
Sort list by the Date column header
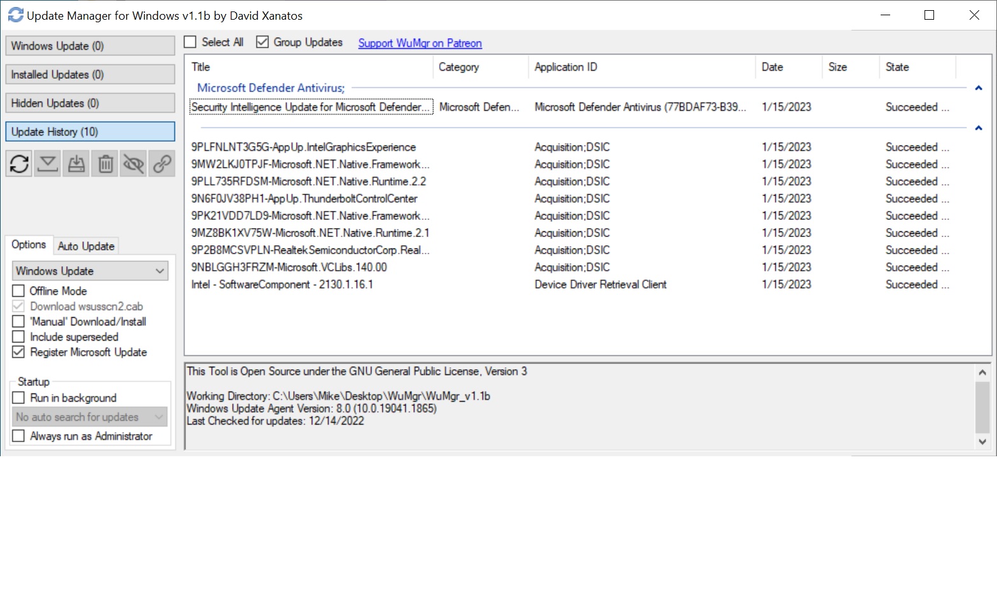pos(787,67)
